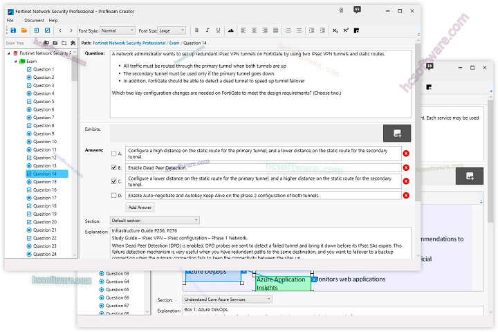
Task: Select Question 20 in the exam tree
Action: (x=45, y=222)
